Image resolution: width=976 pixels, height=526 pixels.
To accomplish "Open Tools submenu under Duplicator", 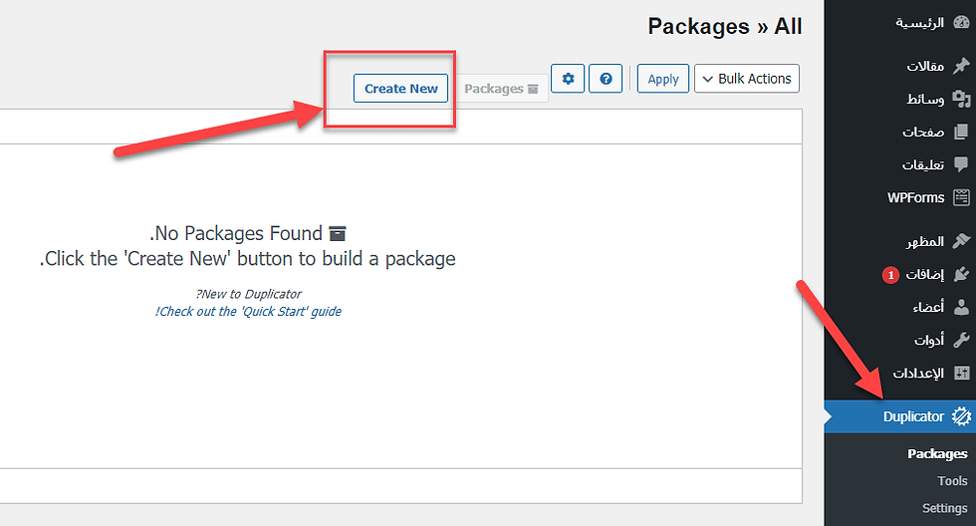I will pyautogui.click(x=952, y=481).
